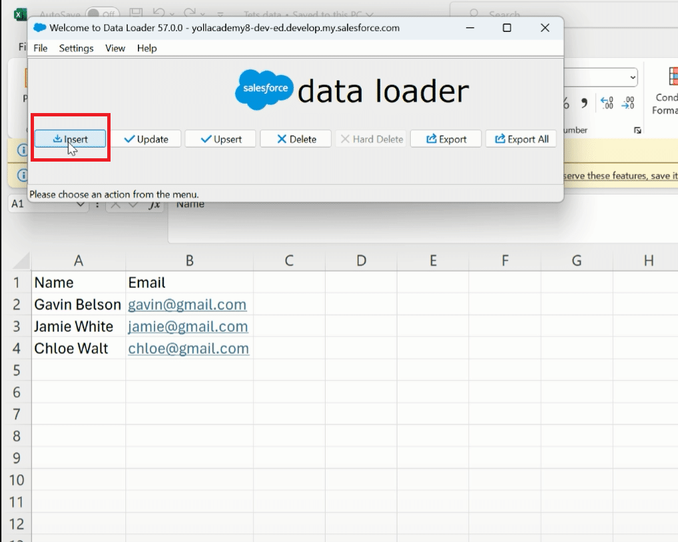
Task: Expand the number format dropdown
Action: (x=632, y=78)
